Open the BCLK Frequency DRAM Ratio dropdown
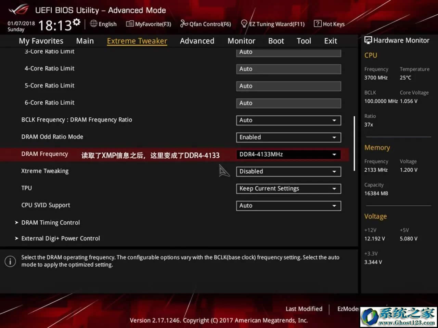The image size is (438, 328). coord(288,120)
